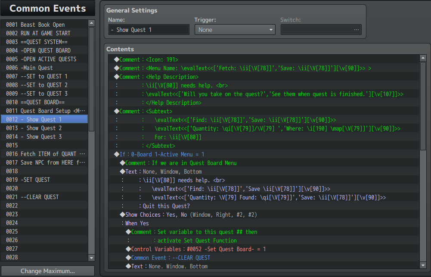Pick event 0013 - Show Quest 2

(41, 128)
